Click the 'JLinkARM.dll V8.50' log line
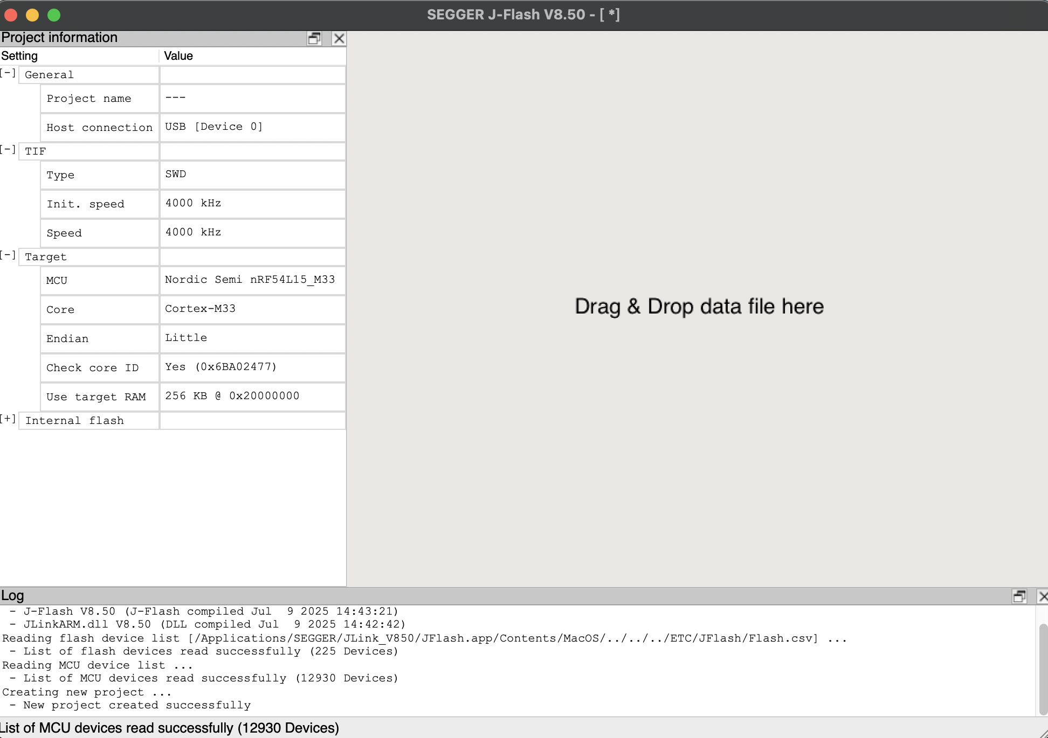 (x=208, y=624)
